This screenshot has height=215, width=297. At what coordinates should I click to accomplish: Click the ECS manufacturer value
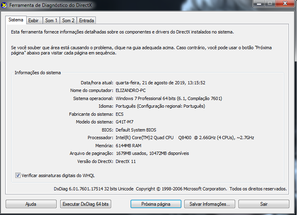tap(120, 114)
